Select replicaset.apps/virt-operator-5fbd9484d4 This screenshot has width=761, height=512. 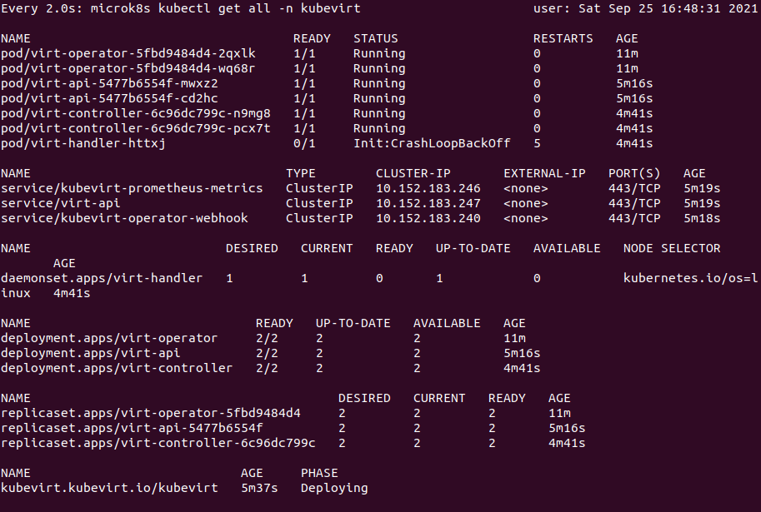click(151, 414)
